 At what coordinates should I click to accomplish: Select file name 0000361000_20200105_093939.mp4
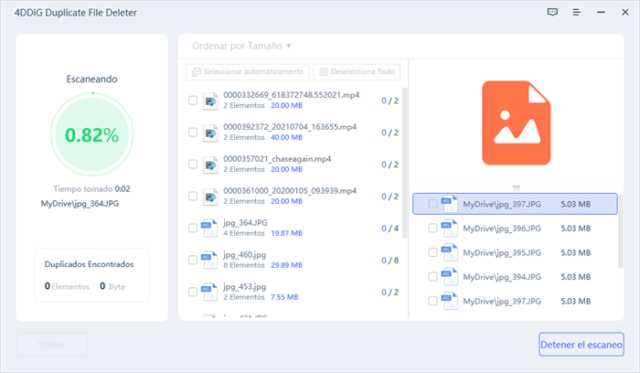coord(290,190)
